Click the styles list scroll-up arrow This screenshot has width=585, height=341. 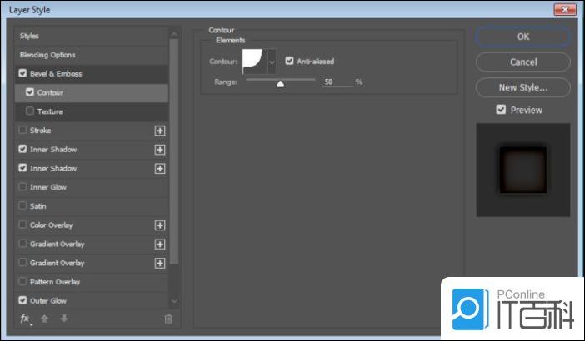(x=174, y=34)
